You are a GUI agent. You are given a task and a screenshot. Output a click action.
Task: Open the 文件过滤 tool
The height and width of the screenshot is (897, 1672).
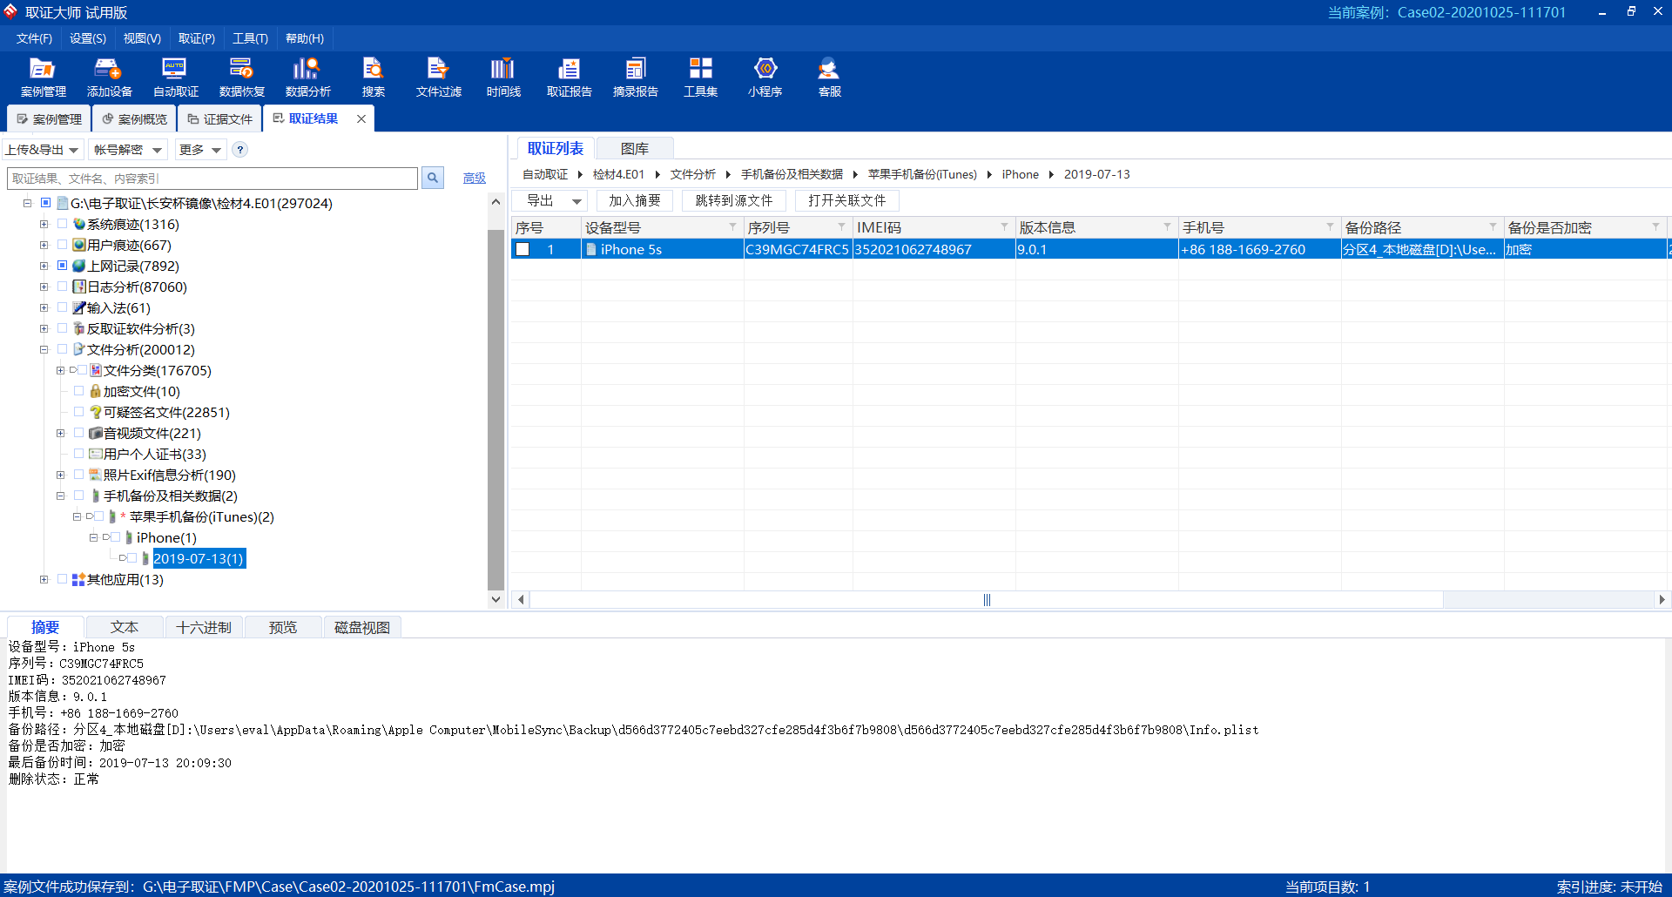coord(438,77)
